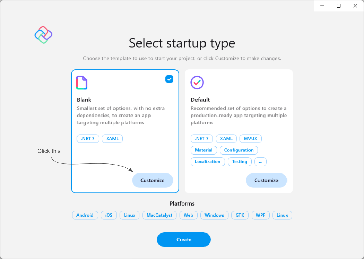Viewport: 364px width, 259px height.
Task: Select the GTK platform chip
Action: 240,215
